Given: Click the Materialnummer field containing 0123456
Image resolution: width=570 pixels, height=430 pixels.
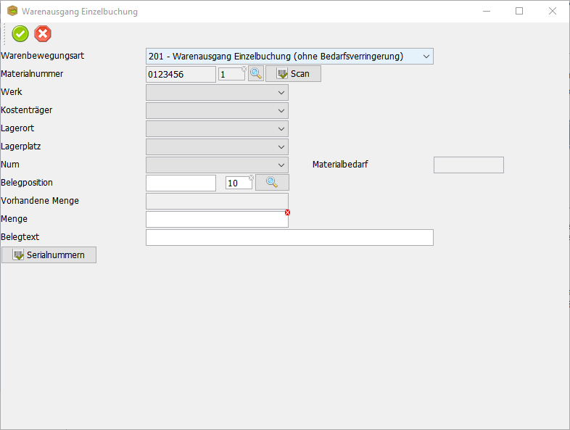Looking at the screenshot, I should pyautogui.click(x=181, y=75).
